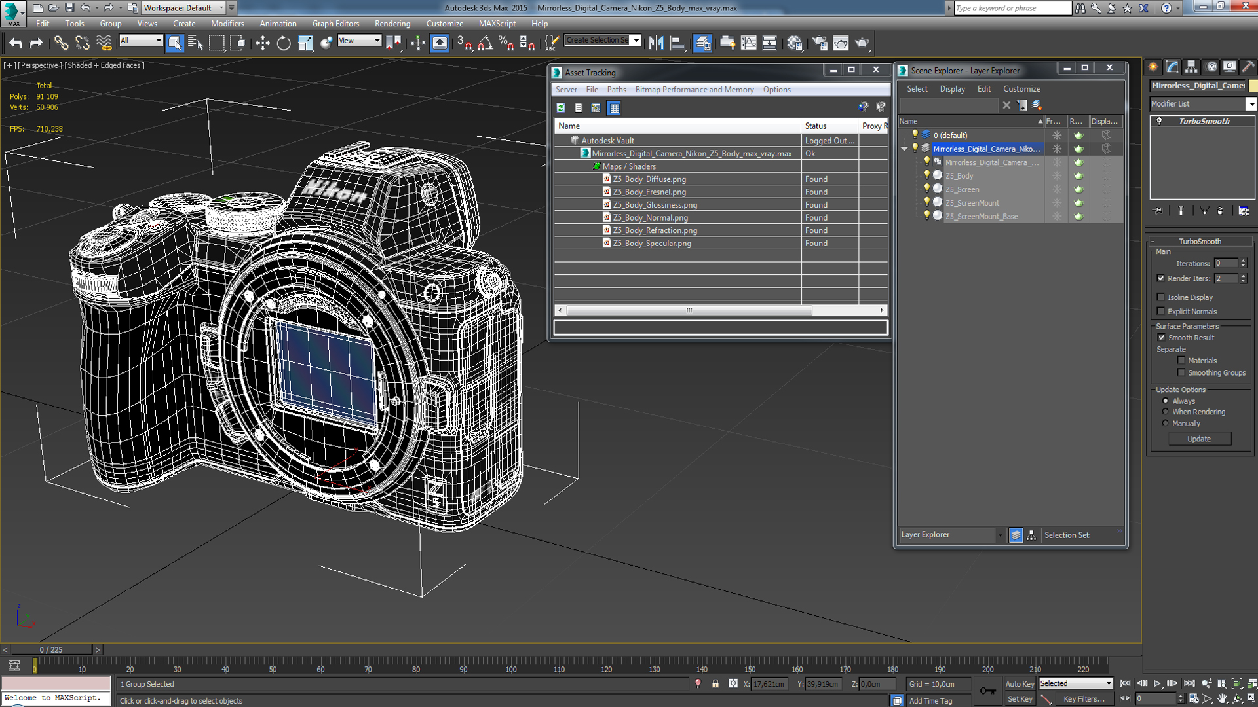1258x707 pixels.
Task: Click the Auto Key button
Action: pos(1020,684)
